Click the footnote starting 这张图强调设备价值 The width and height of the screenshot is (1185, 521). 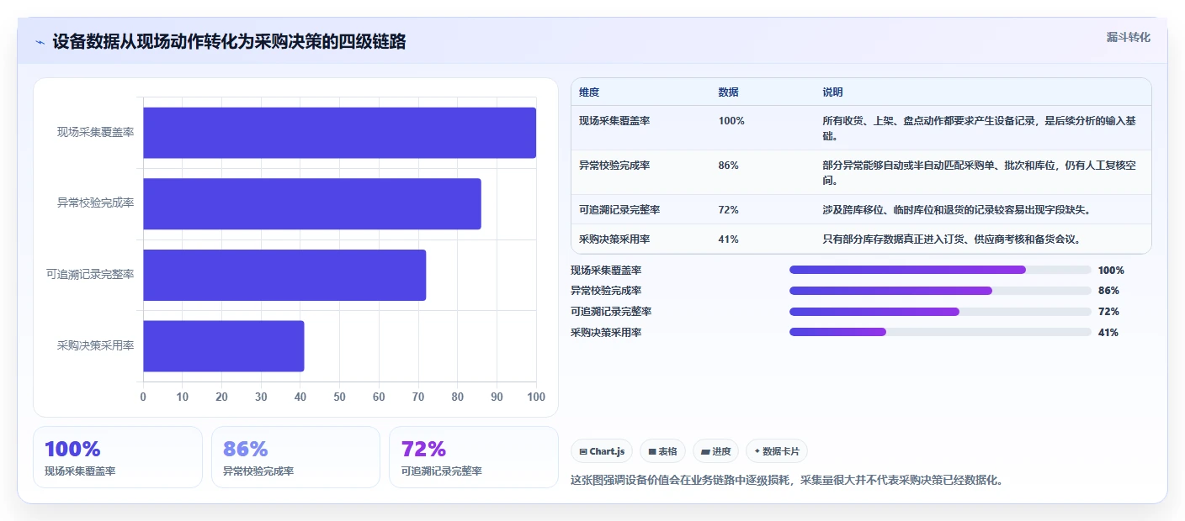click(x=787, y=481)
